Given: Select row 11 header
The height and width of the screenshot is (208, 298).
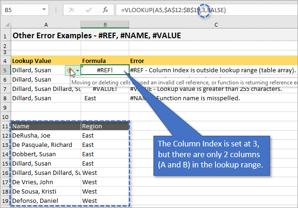Looking at the screenshot, I should coord(5,126).
